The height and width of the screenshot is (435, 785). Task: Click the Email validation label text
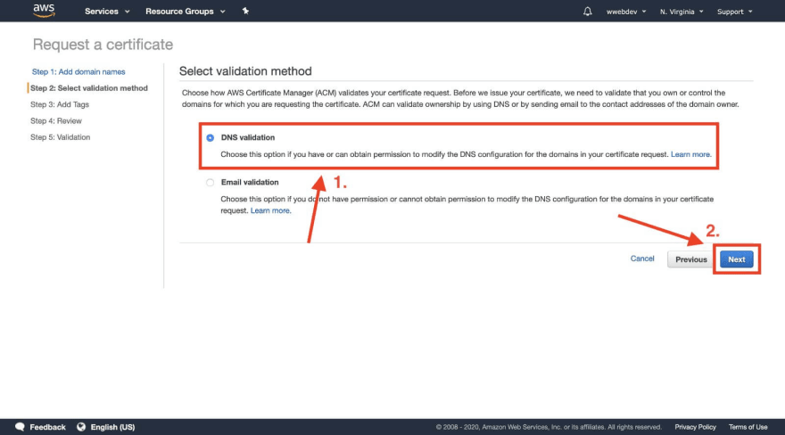point(250,183)
